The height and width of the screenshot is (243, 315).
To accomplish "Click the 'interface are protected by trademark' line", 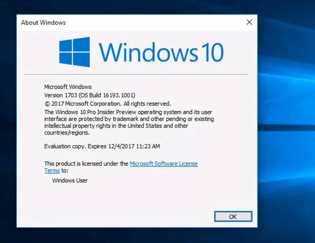I will tap(129, 119).
